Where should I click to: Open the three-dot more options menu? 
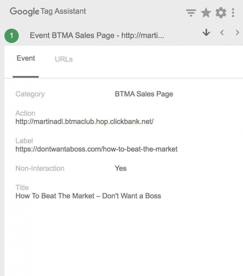pos(233,13)
